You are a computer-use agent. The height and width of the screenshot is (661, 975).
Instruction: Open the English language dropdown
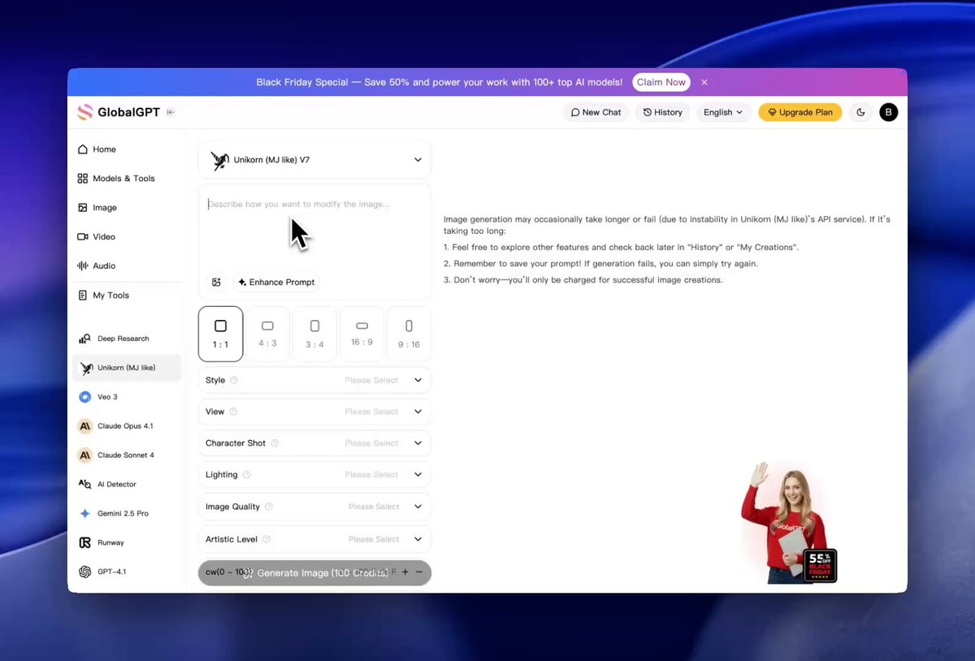click(723, 112)
